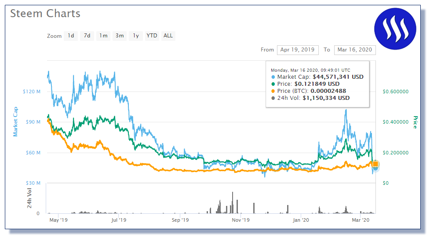Click the May '19 date label
Screen dimensions: 430x238
[58, 220]
